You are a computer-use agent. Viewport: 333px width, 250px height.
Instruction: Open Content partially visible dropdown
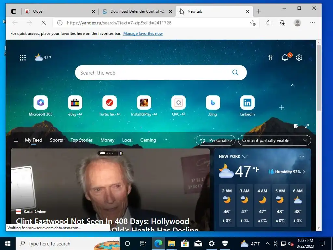(274, 140)
